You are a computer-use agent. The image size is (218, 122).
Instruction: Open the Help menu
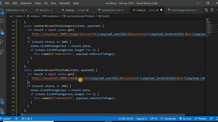point(76,3)
